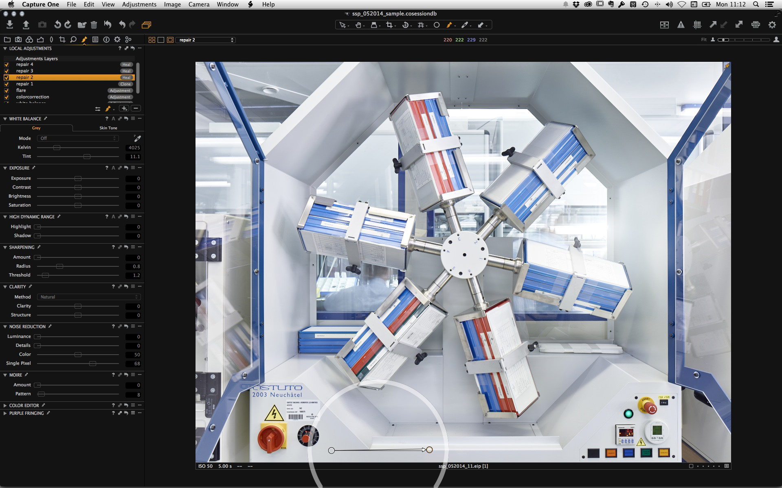This screenshot has height=488, width=782.
Task: Switch viewer to multi-image grid view
Action: (152, 40)
